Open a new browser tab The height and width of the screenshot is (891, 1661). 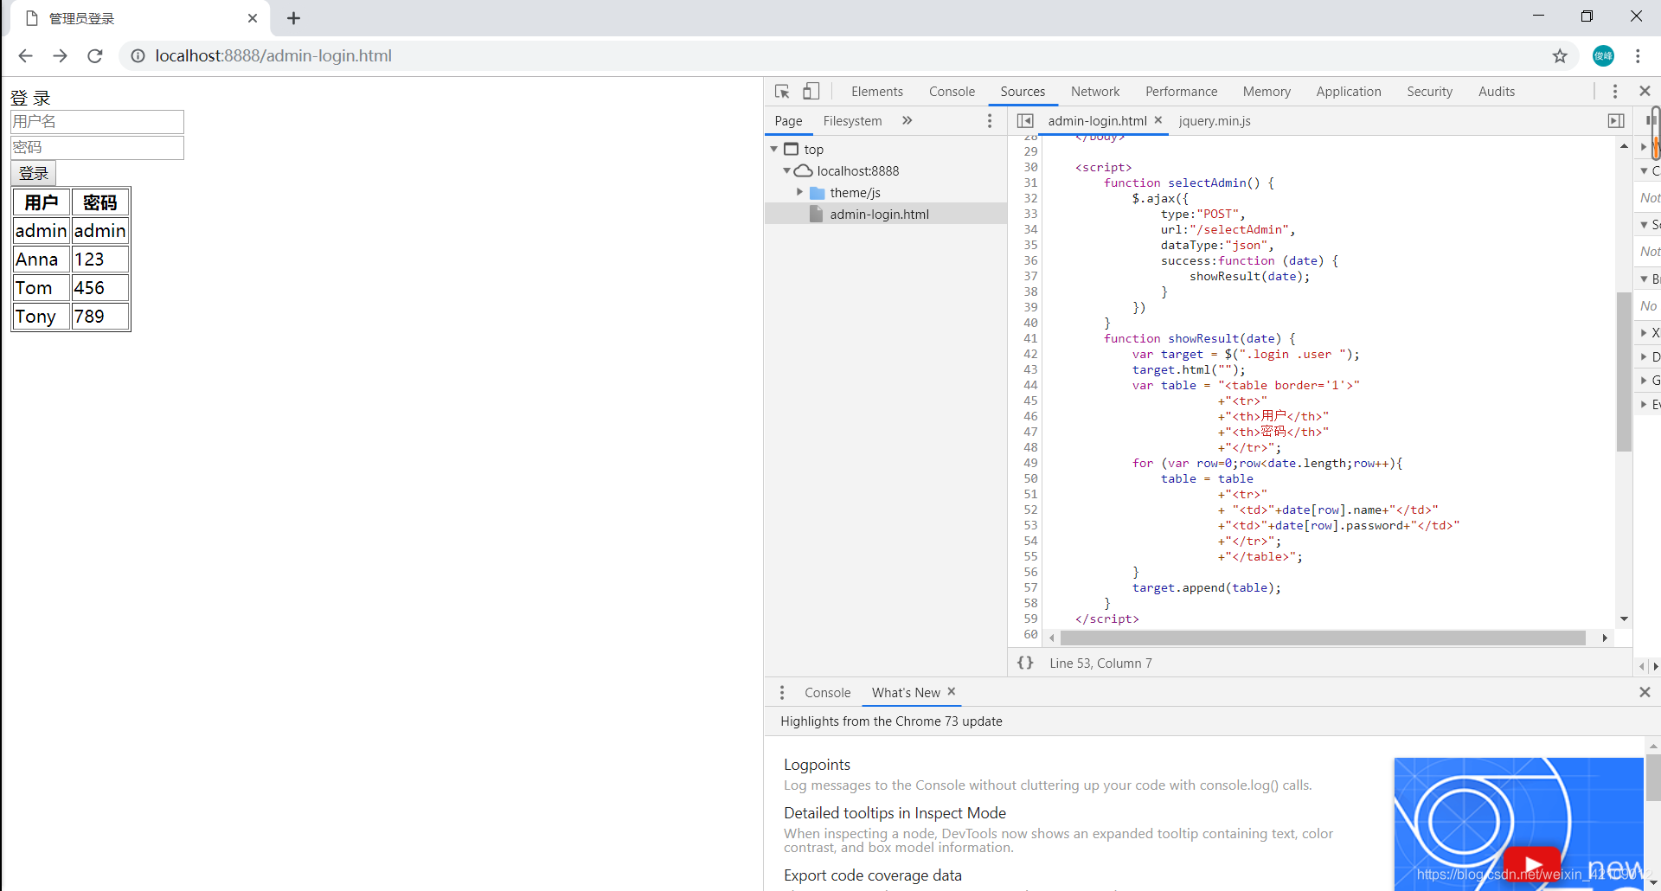293,18
